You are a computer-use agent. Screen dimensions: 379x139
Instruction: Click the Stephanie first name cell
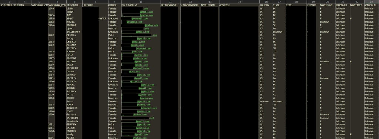coord(73,121)
